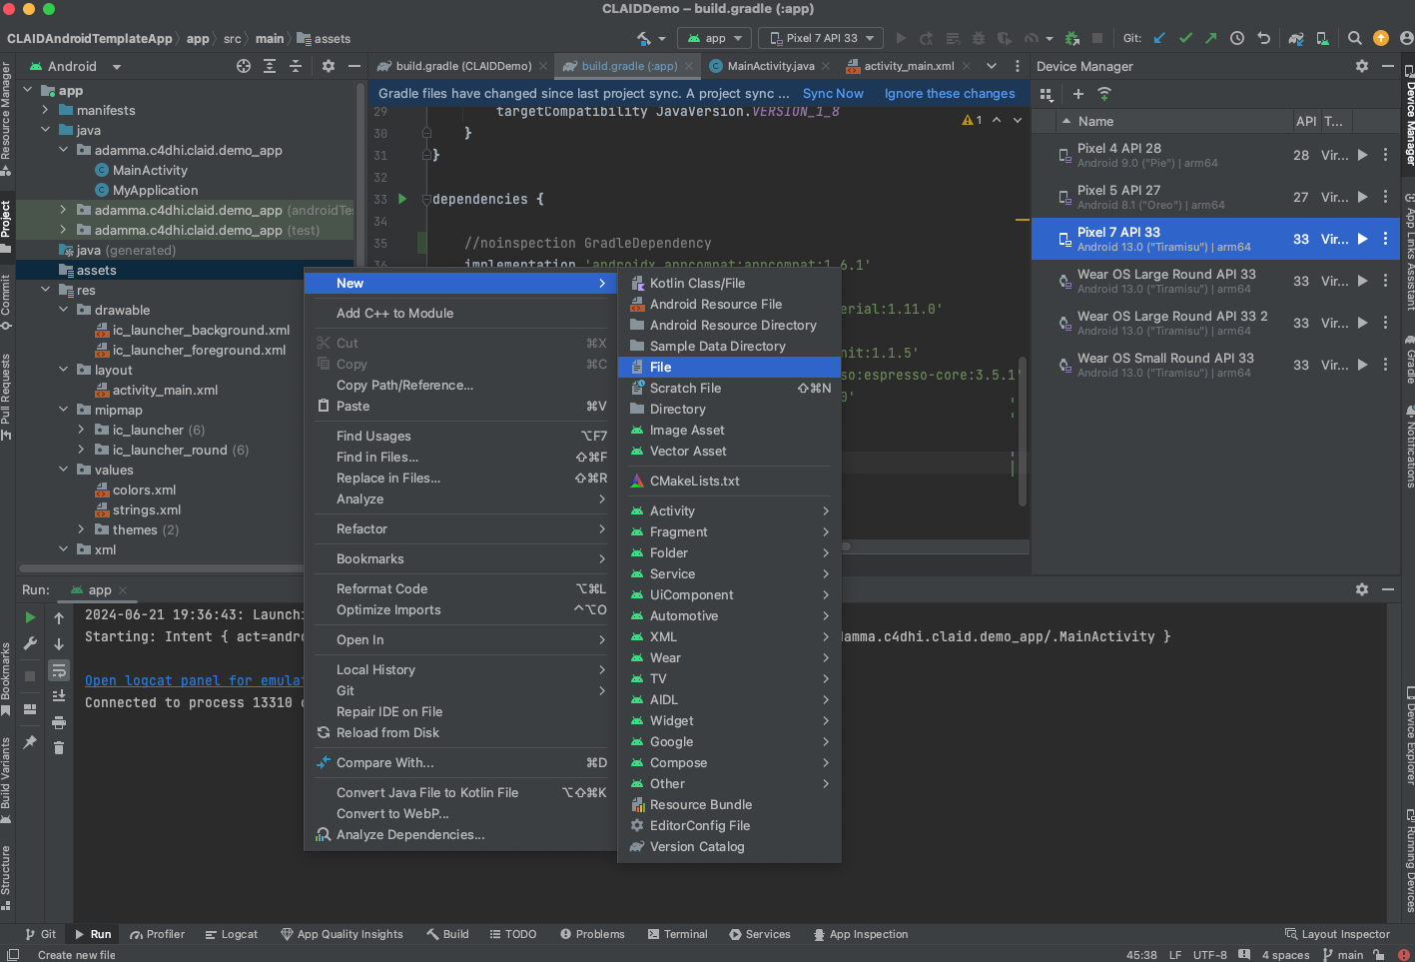Click the Git update project blue arrow

coord(1159,38)
